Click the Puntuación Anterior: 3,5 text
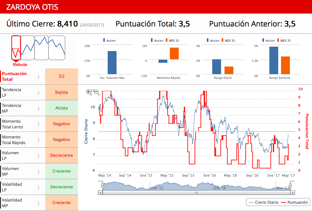The width and height of the screenshot is (312, 211). [252, 24]
